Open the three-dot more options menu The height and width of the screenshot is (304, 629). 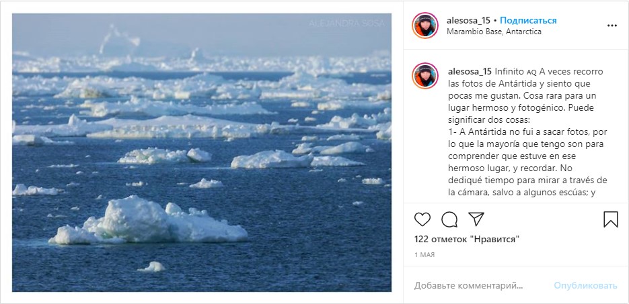pyautogui.click(x=612, y=26)
